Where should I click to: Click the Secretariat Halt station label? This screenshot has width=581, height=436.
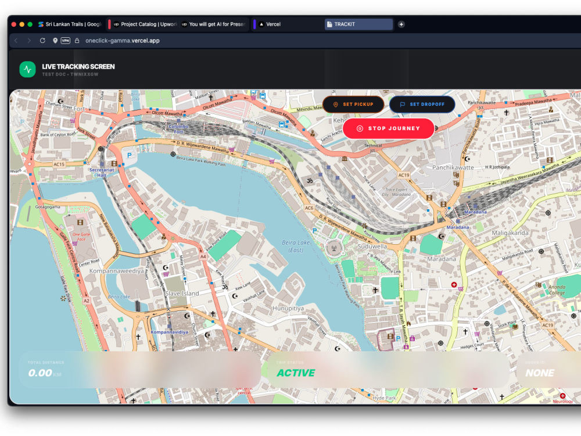102,173
